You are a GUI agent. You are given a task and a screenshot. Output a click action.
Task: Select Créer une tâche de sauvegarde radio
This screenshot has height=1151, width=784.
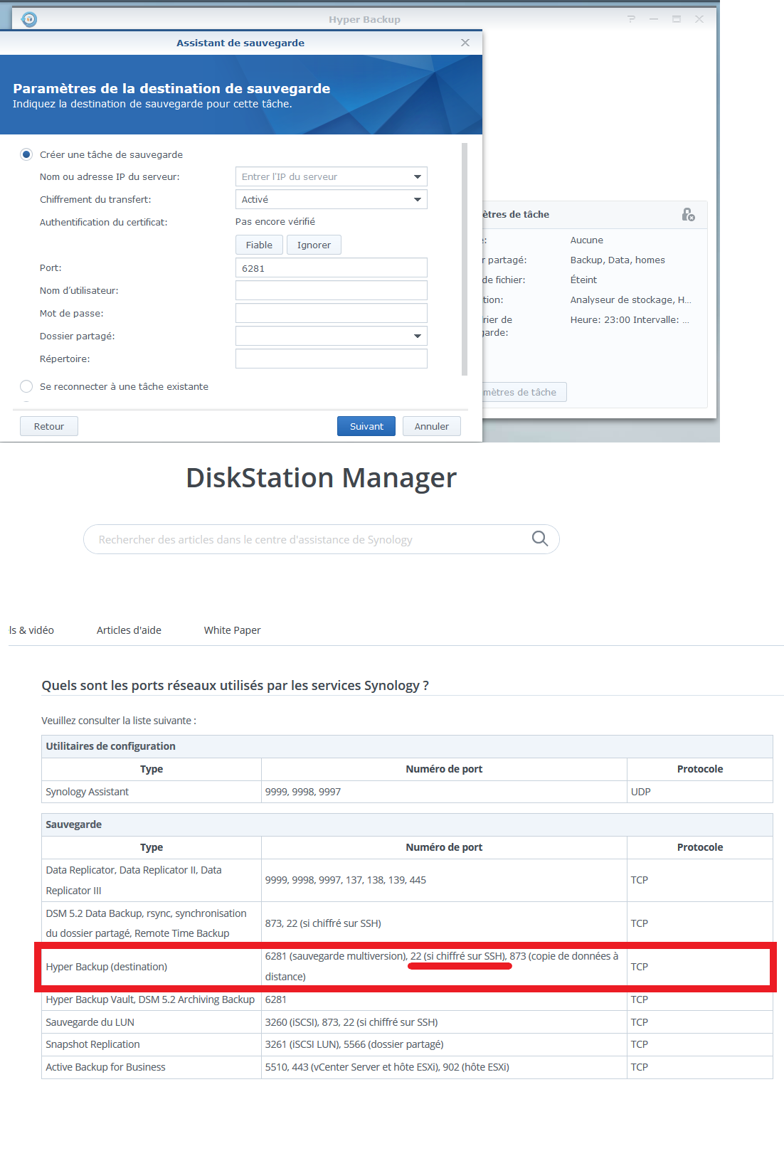[26, 154]
